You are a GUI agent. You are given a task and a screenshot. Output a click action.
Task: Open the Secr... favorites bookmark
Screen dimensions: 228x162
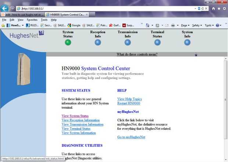[46, 25]
